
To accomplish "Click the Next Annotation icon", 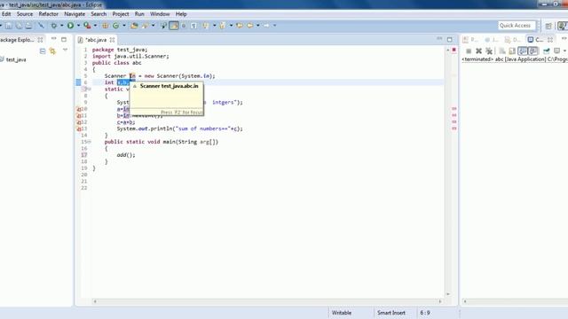I will coord(206,26).
